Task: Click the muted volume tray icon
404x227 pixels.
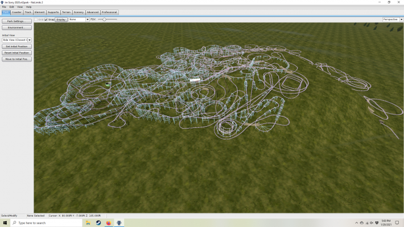Action: coord(372,223)
